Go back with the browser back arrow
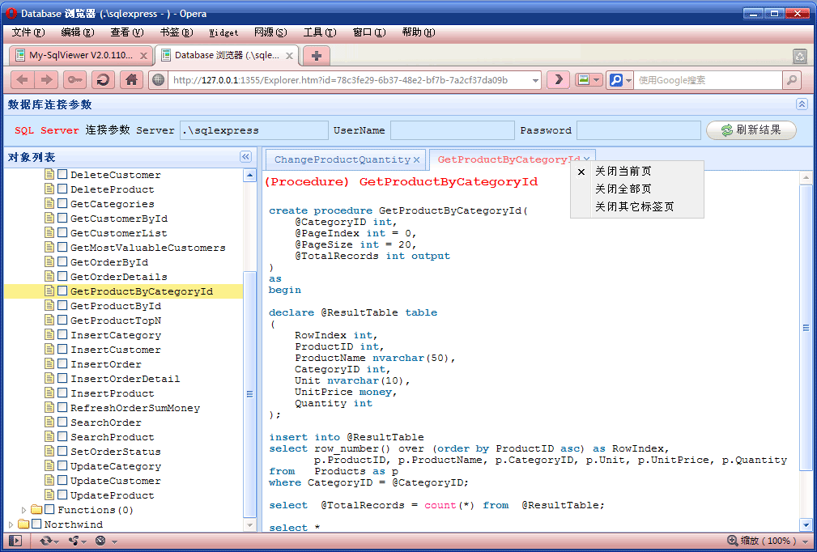817x552 pixels. 23,80
